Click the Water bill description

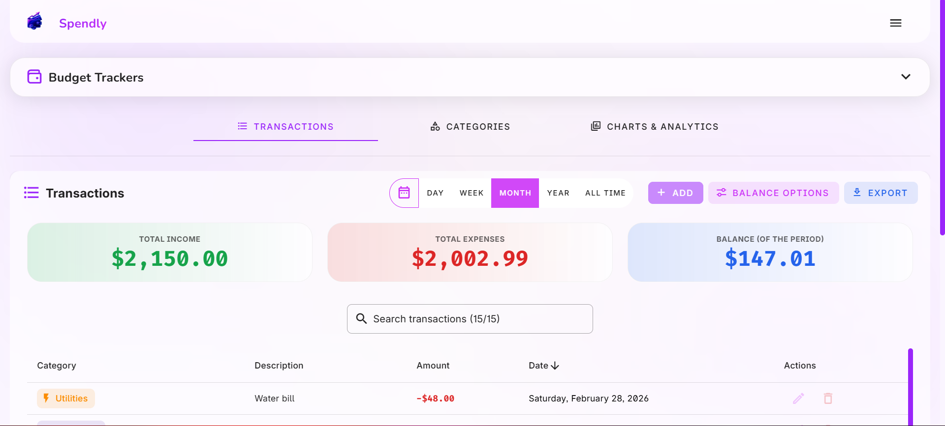click(x=275, y=398)
